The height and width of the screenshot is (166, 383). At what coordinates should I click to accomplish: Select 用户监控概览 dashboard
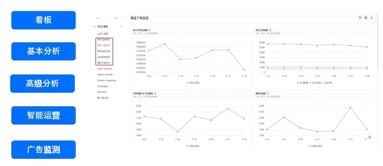click(x=104, y=39)
